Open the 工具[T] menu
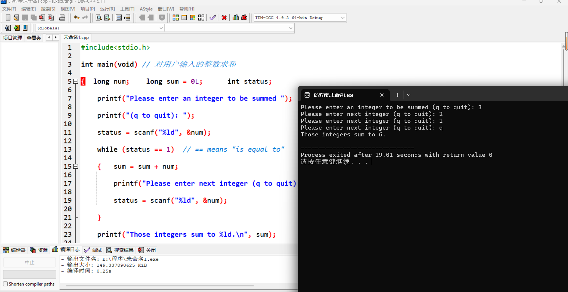Screen dimensions: 568x292 pos(127,9)
